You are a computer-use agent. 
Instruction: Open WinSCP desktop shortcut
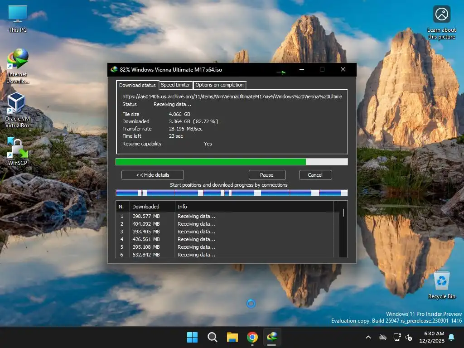(18, 151)
